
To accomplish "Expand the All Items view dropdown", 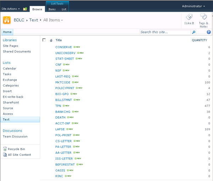I will [53, 20].
